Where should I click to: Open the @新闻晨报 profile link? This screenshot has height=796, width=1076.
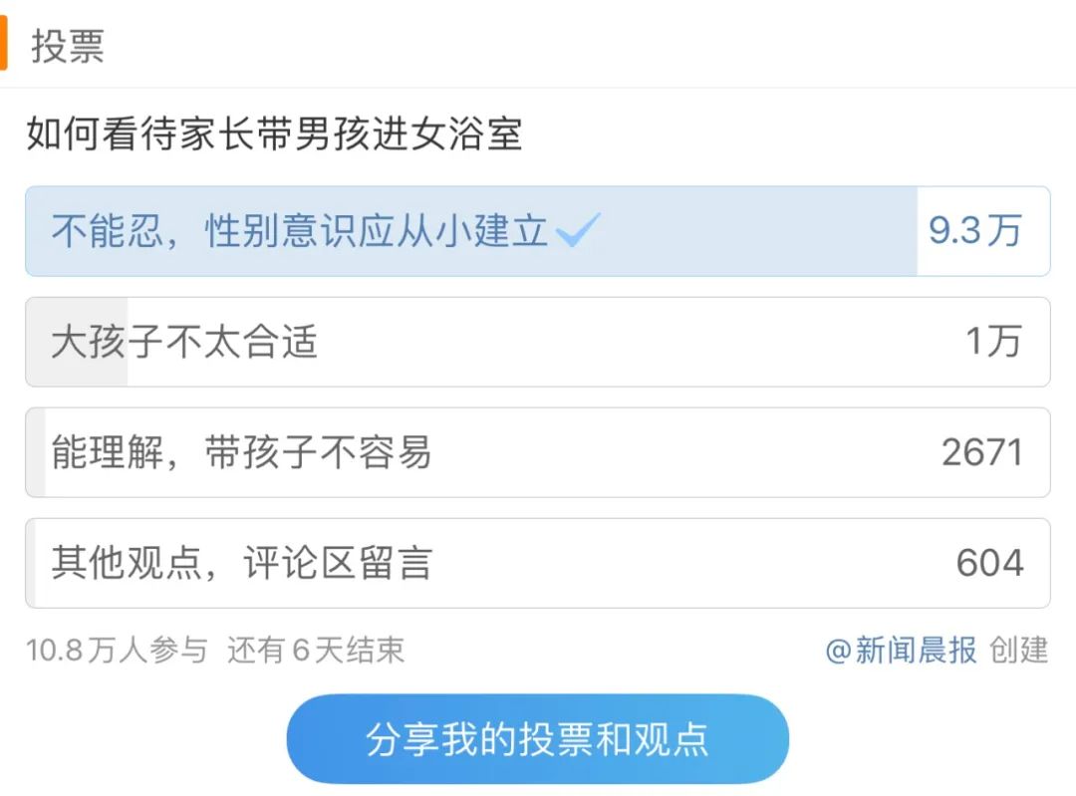[x=901, y=651]
